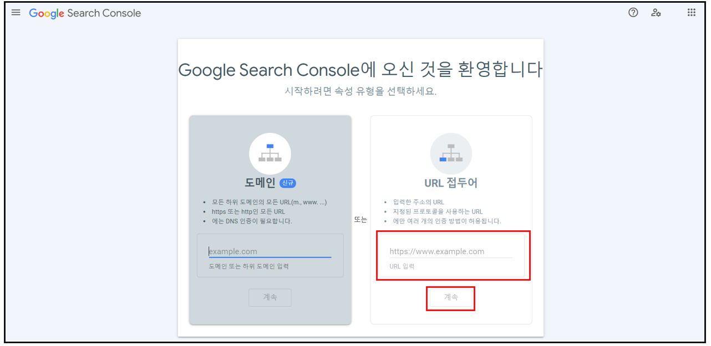Open user settings person-gear icon
This screenshot has height=346, width=711.
pyautogui.click(x=656, y=12)
